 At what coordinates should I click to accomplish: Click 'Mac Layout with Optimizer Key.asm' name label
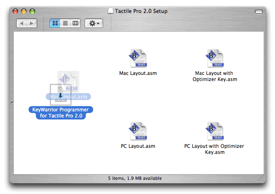point(215,76)
